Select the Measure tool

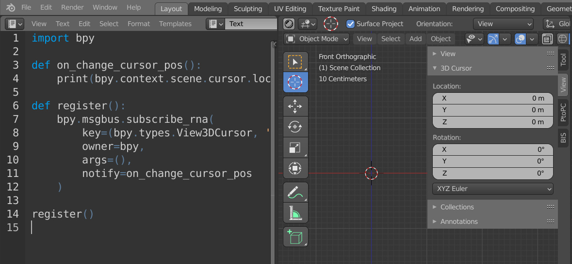[x=296, y=213]
